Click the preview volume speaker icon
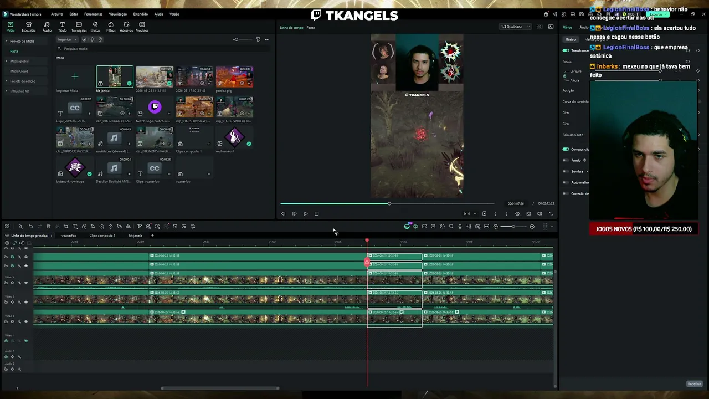This screenshot has height=399, width=709. pos(540,213)
